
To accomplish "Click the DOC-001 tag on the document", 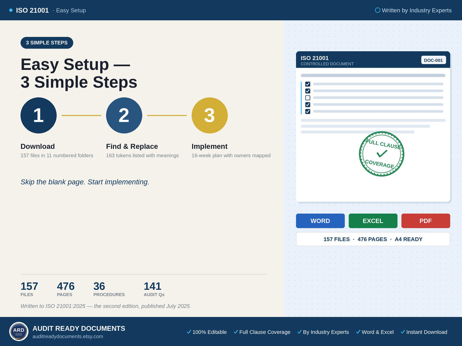I will tap(434, 60).
